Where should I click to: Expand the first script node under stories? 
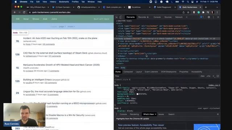119,51
